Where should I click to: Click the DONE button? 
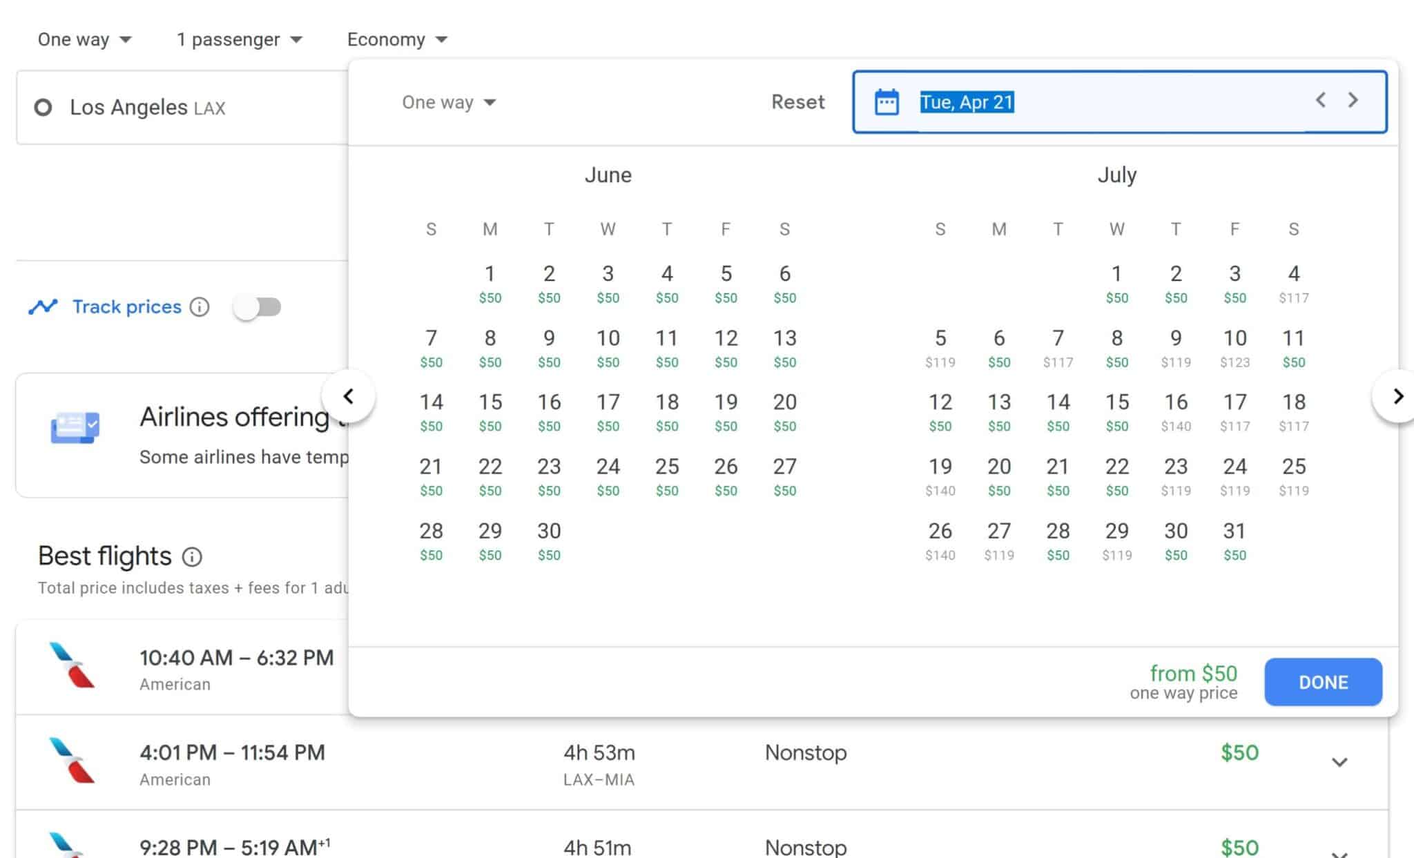1323,682
